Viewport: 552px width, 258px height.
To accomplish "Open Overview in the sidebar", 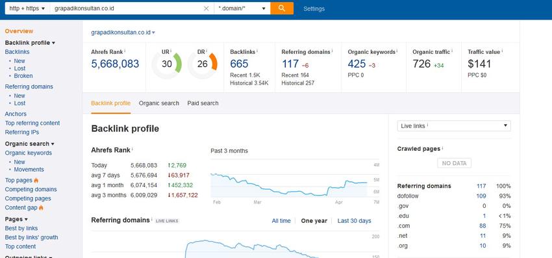I will click(x=19, y=31).
